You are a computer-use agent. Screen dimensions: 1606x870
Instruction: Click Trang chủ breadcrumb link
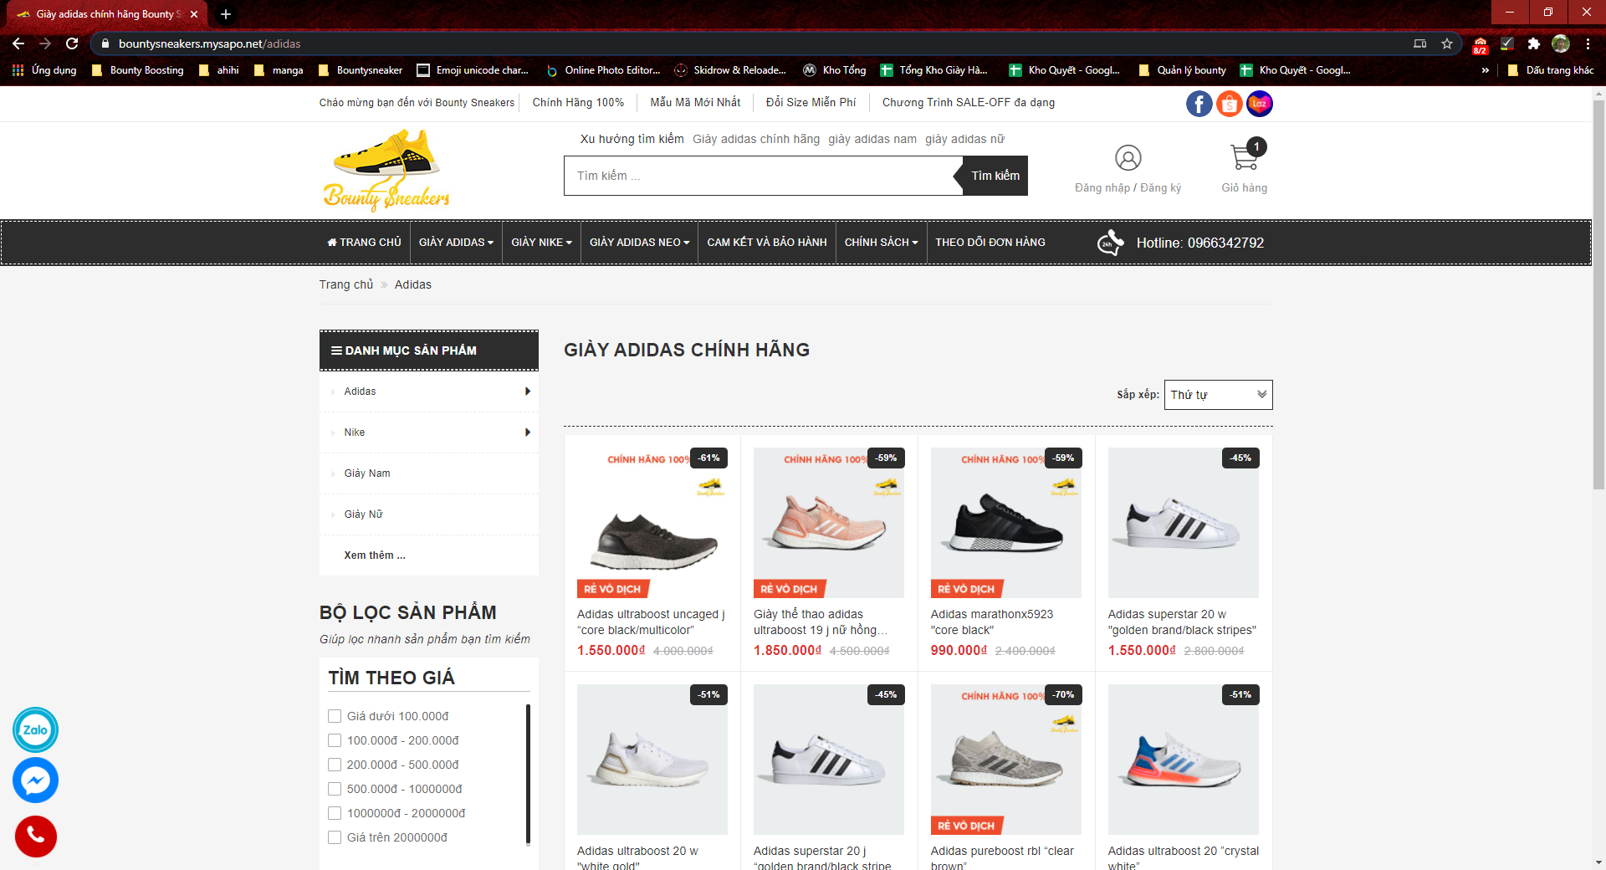click(x=346, y=284)
